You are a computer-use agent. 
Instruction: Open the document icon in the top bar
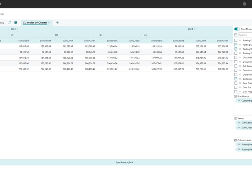point(245,4)
